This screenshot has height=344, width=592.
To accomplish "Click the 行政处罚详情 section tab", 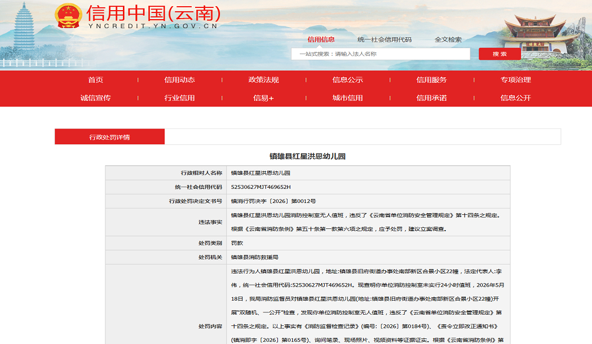I will [x=109, y=136].
